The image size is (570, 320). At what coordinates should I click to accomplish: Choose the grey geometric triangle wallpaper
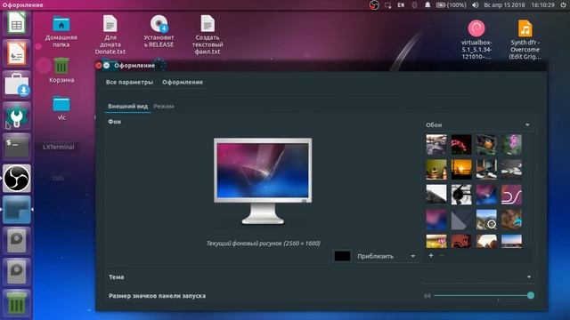point(461,220)
